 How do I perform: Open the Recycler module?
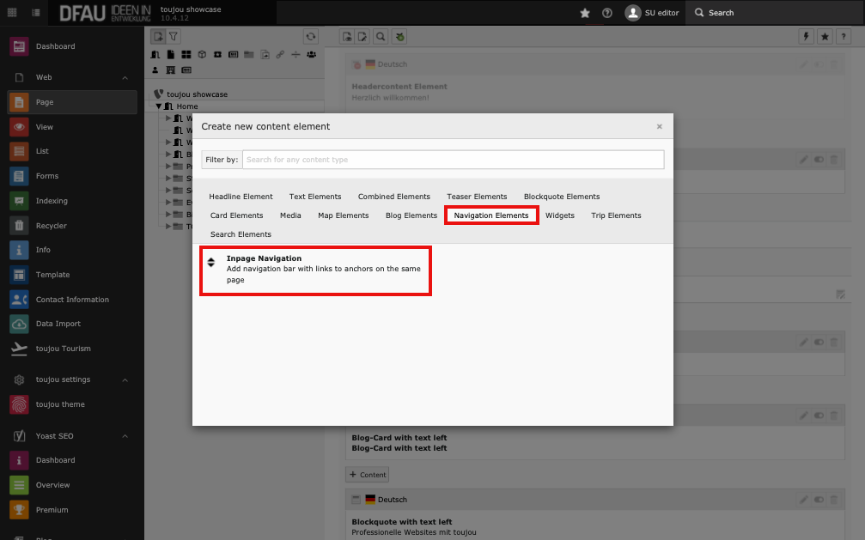point(51,226)
